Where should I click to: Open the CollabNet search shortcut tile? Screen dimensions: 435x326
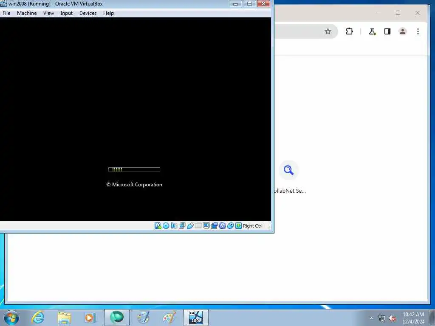tap(289, 177)
